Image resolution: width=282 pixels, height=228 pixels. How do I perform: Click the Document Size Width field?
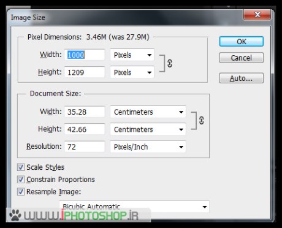click(x=85, y=112)
